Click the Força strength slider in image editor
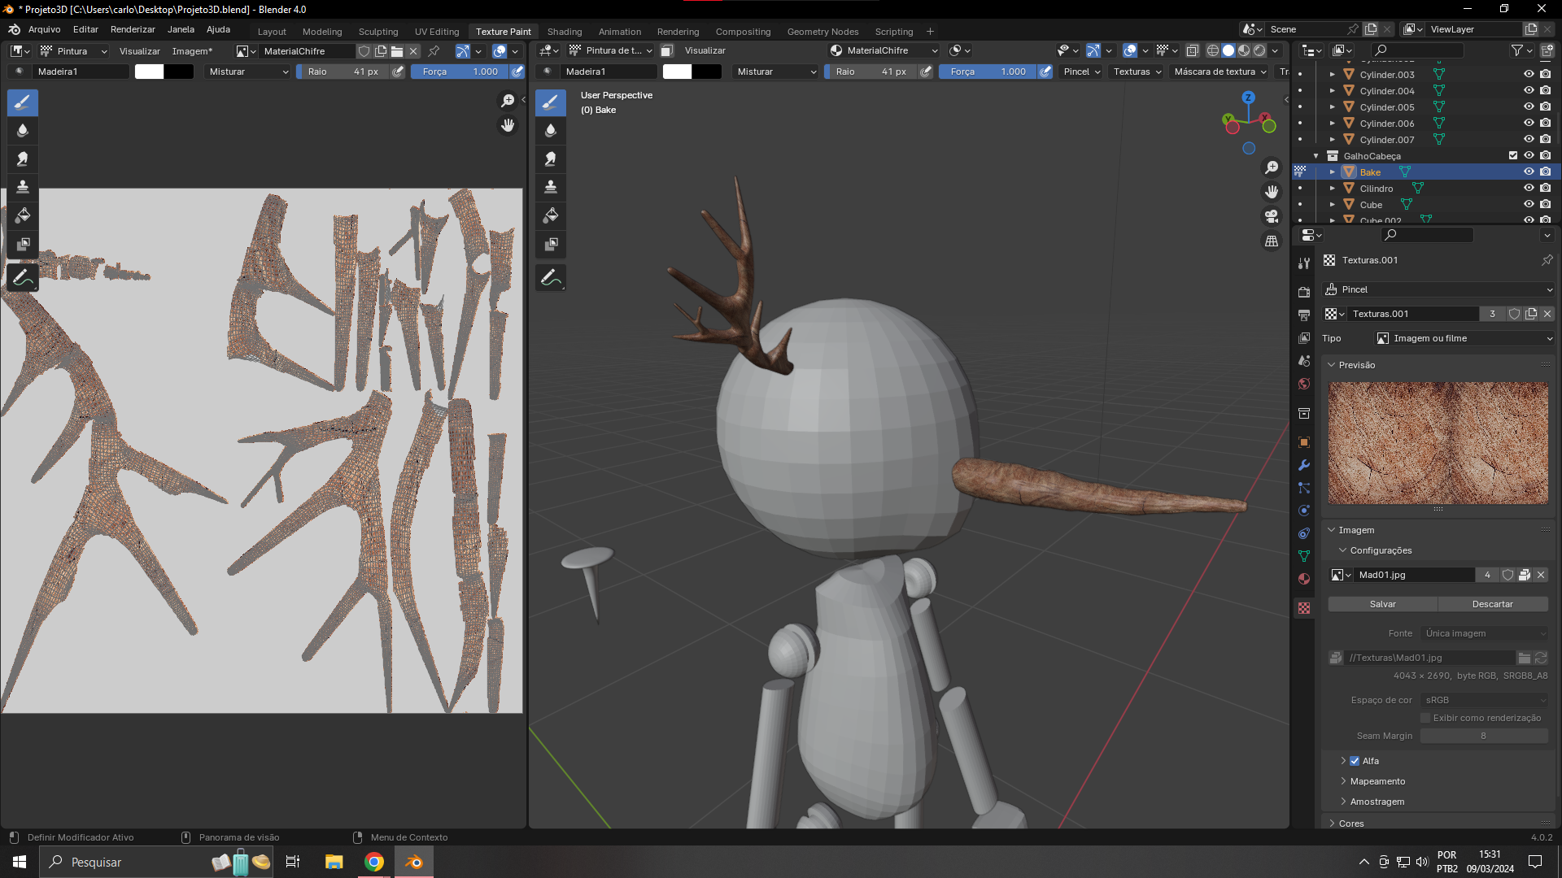Screen dimensions: 1562x878 (460, 72)
